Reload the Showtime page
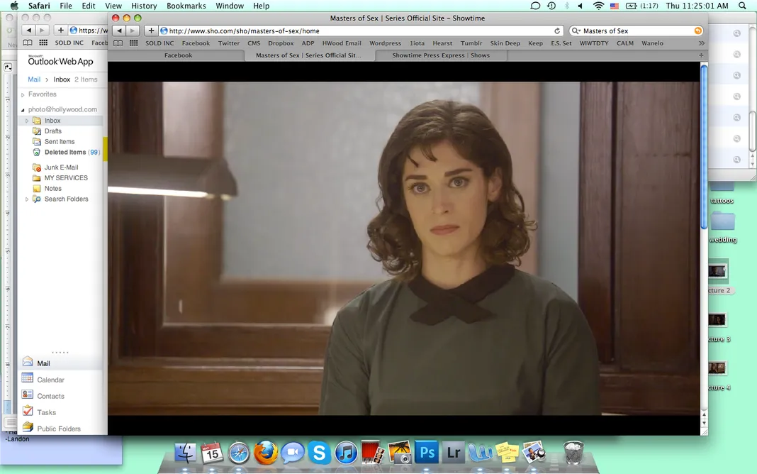 pos(557,31)
